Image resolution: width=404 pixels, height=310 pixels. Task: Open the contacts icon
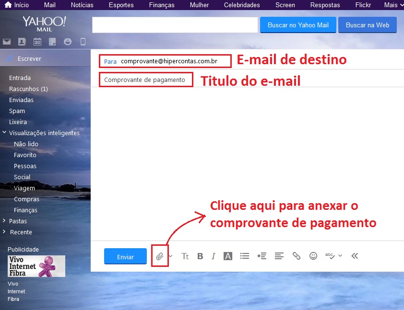tap(22, 41)
